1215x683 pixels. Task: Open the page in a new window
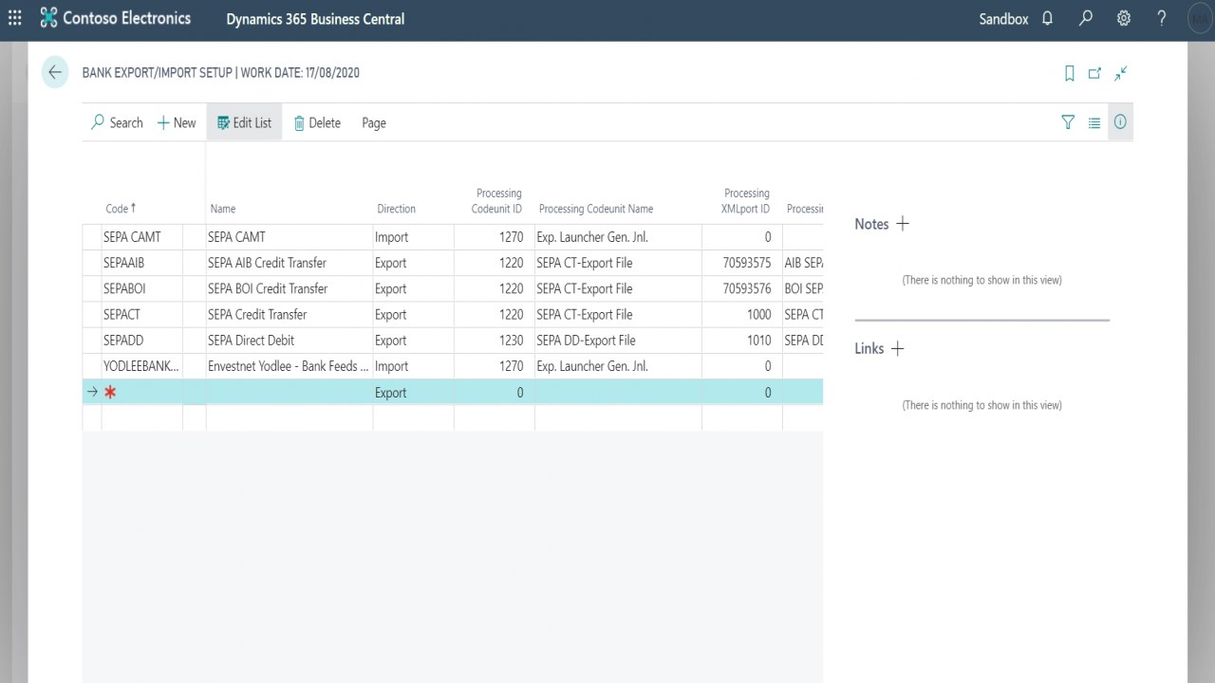click(1094, 73)
